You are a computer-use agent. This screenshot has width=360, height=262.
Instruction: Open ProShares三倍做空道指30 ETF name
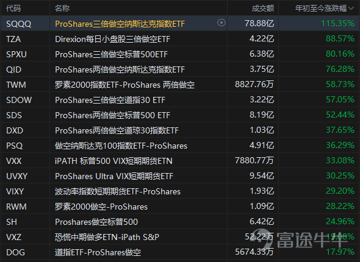tap(110, 100)
